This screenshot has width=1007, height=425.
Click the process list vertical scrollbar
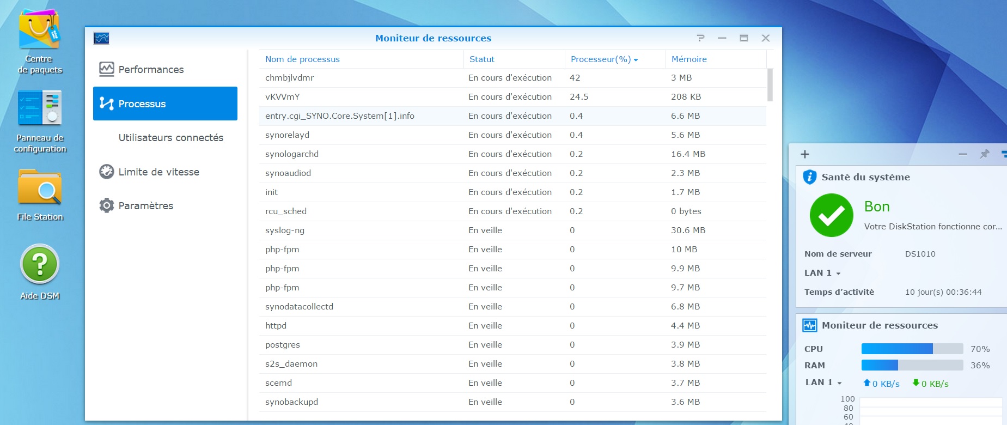(x=770, y=85)
